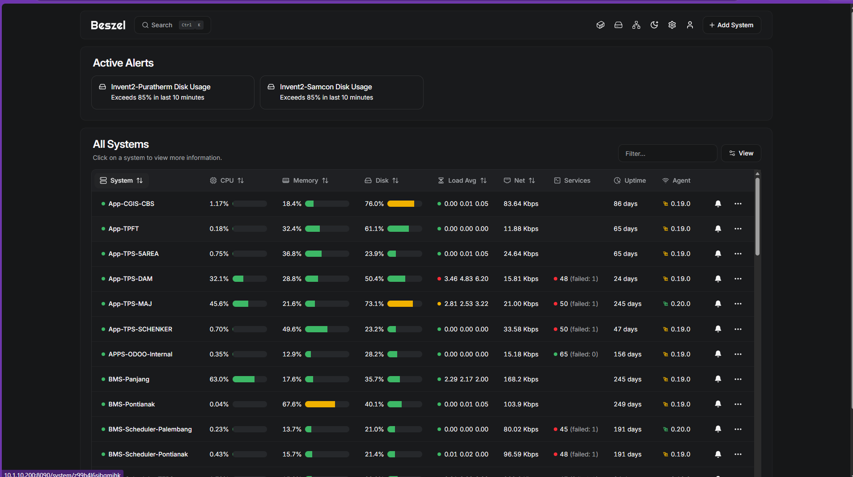853x477 pixels.
Task: Open the containers page icon
Action: pyautogui.click(x=600, y=25)
